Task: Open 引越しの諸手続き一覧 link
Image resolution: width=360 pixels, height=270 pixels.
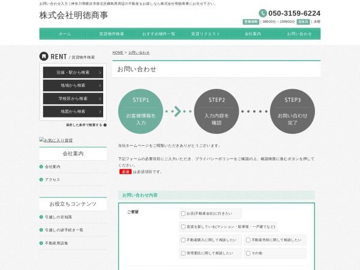Action: [64, 230]
